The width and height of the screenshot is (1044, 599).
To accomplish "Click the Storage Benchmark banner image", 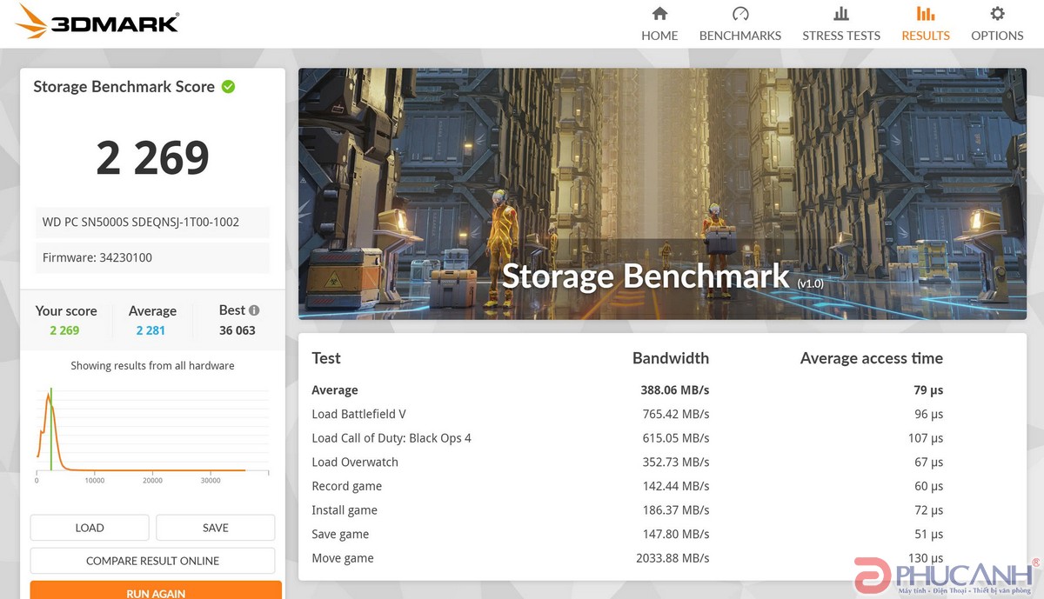I will [x=662, y=194].
